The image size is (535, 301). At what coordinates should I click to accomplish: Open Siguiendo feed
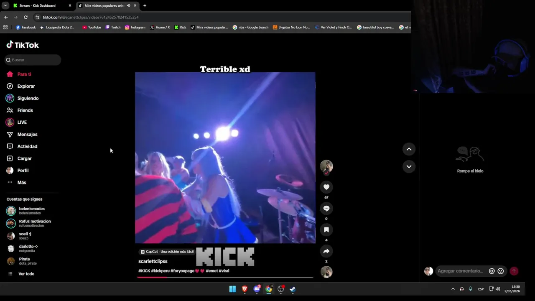click(28, 98)
